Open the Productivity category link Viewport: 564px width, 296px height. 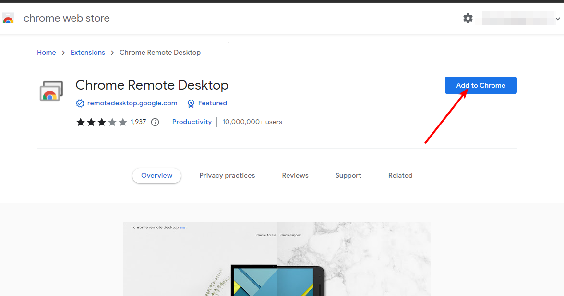(192, 122)
